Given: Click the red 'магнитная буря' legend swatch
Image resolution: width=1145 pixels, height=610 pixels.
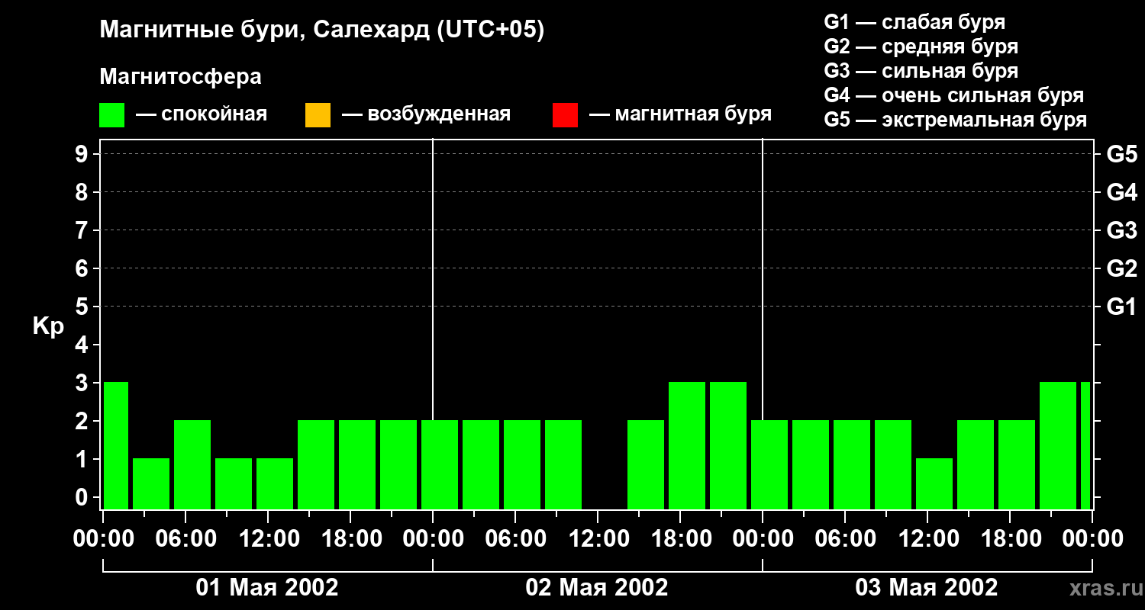Looking at the screenshot, I should pos(565,115).
